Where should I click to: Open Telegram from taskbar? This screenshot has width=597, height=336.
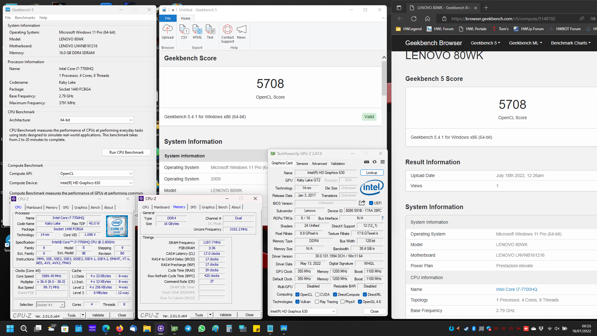point(188,329)
